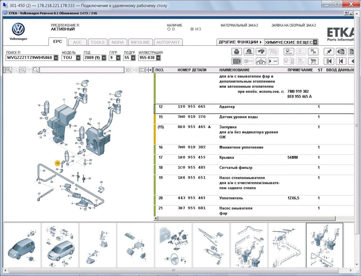Image resolution: width=361 pixels, height=276 pixels.
Task: Go to previous illustration with single-bar arrow
Action: [341, 61]
